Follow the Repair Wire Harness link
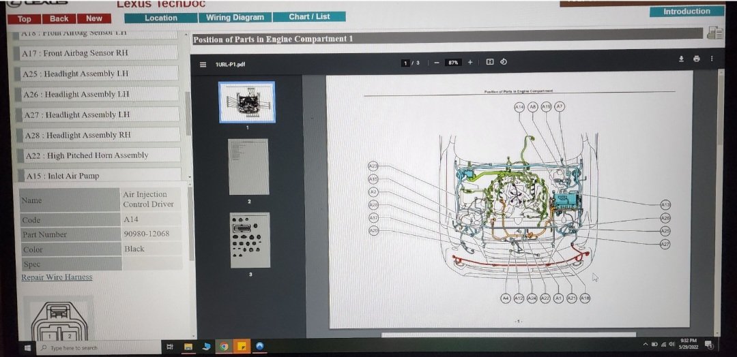 point(57,277)
